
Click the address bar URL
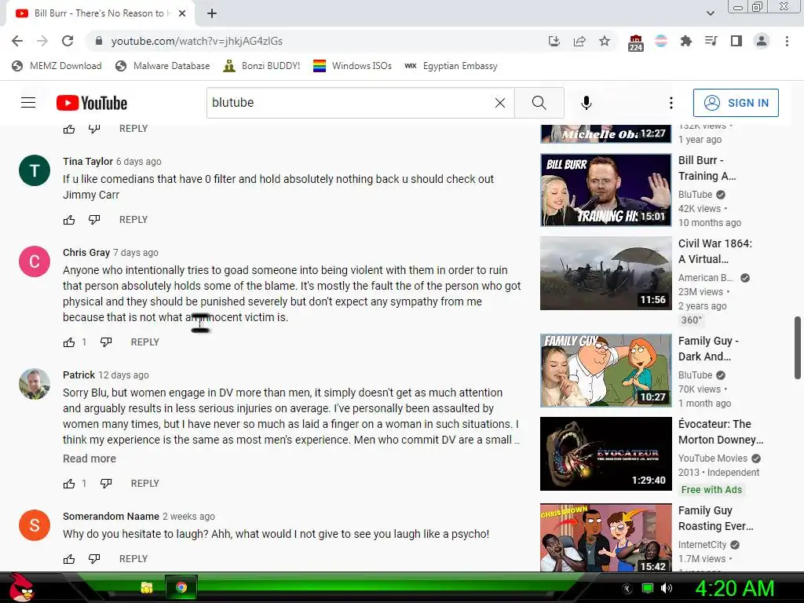tap(197, 41)
